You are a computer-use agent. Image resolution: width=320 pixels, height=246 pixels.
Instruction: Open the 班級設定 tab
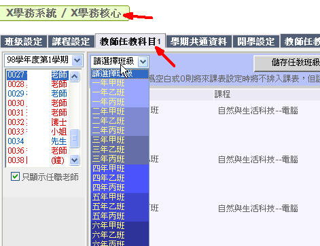(24, 41)
